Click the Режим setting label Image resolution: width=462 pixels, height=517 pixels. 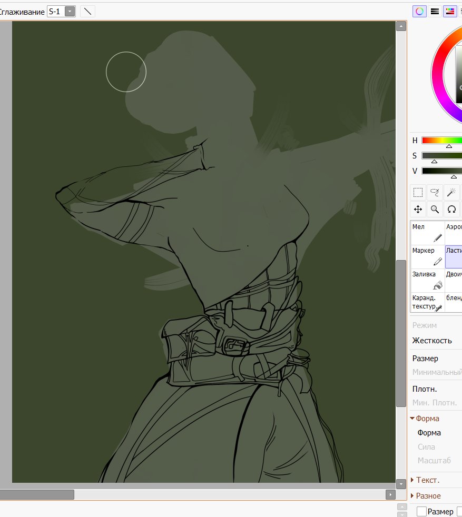tap(425, 325)
